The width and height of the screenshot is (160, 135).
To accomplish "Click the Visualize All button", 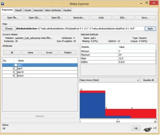I will pos(148,80).
